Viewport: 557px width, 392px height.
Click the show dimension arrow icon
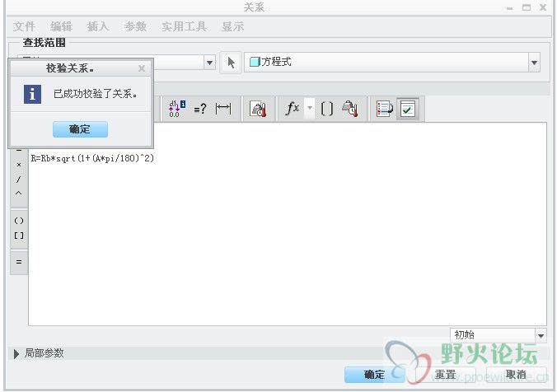(223, 109)
